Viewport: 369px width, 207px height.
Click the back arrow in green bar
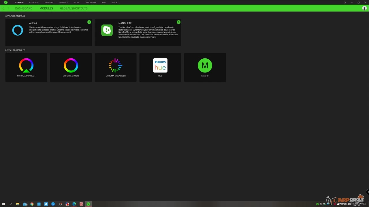(x=3, y=8)
